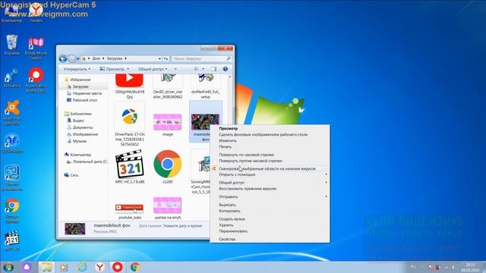This screenshot has width=486, height=273.
Task: Select 'Загрузки' in Explorer navigation pane
Action: 80,86
